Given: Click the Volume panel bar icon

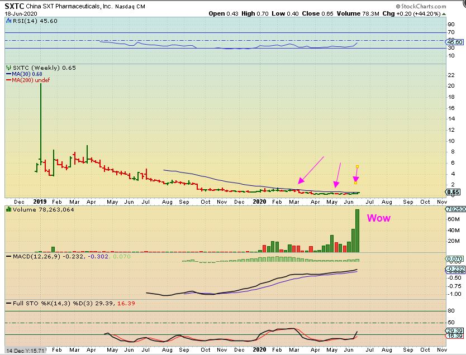Looking at the screenshot, I should 8,208.
